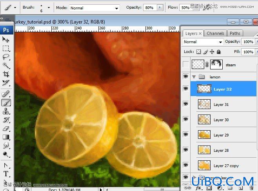This screenshot has height=191, width=258.
Task: Open the status bar info arrow
Action: (x=101, y=189)
